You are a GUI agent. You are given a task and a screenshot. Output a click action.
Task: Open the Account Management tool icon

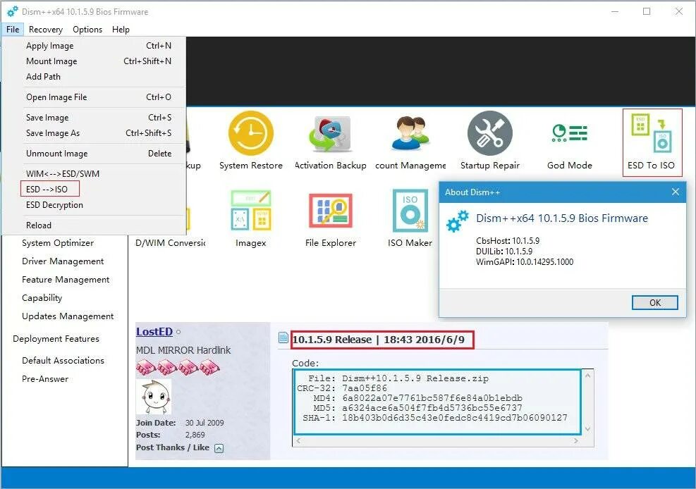410,133
